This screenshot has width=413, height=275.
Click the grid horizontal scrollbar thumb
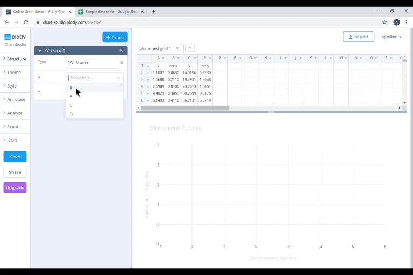click(x=185, y=108)
